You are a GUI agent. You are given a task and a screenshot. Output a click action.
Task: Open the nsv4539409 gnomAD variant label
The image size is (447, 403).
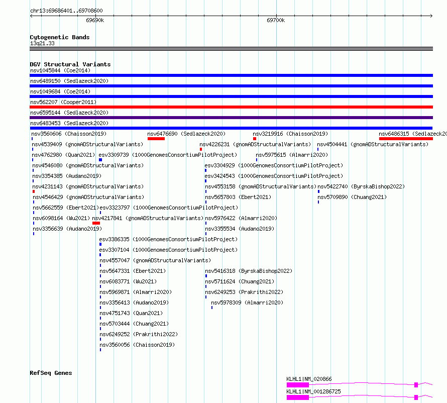pyautogui.click(x=87, y=144)
